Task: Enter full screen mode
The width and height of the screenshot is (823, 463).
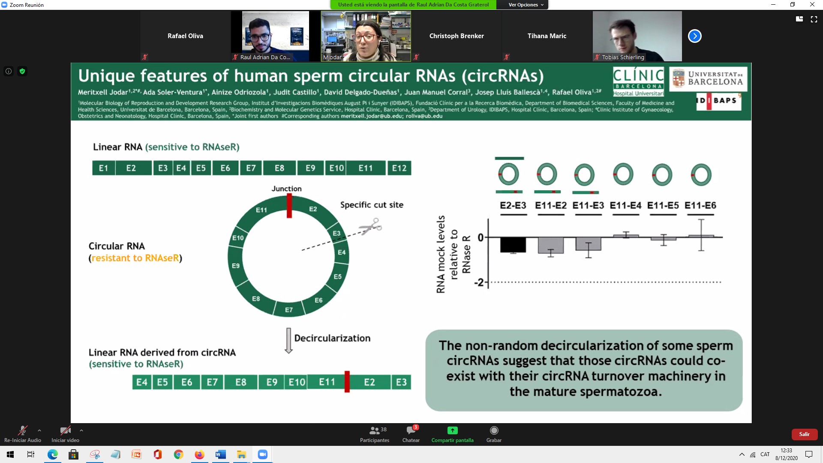Action: click(x=814, y=19)
